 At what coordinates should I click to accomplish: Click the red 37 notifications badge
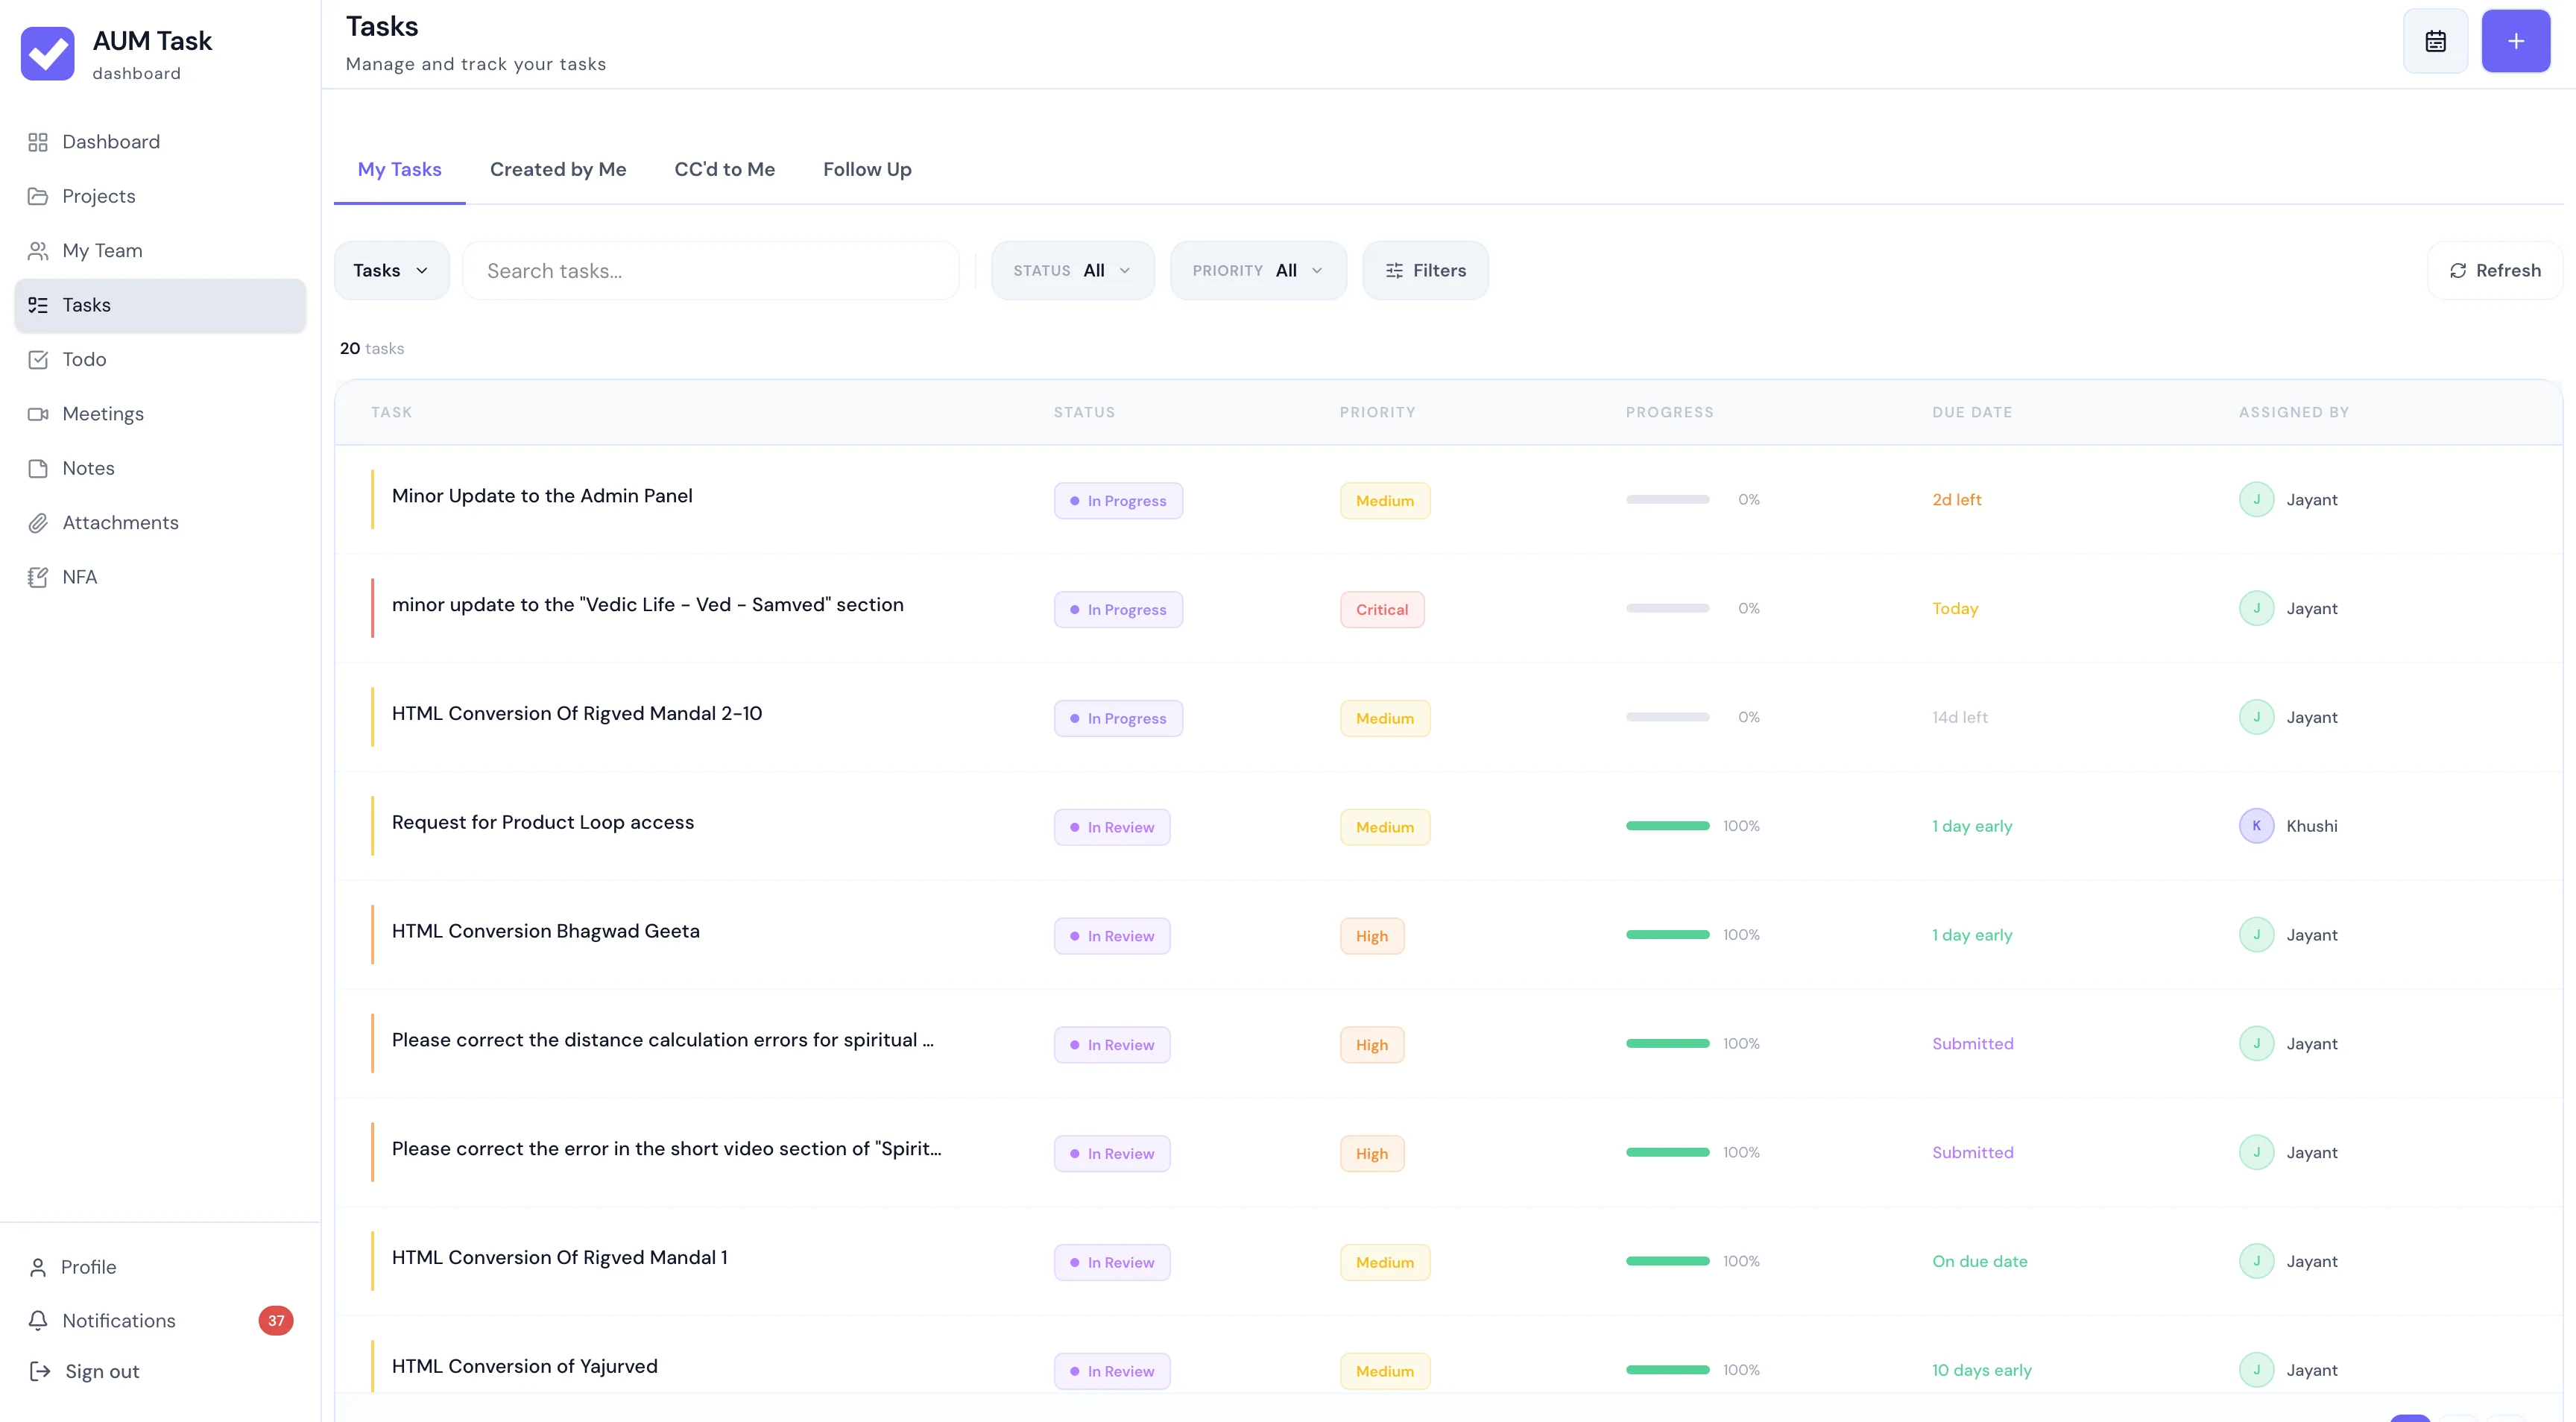(276, 1321)
